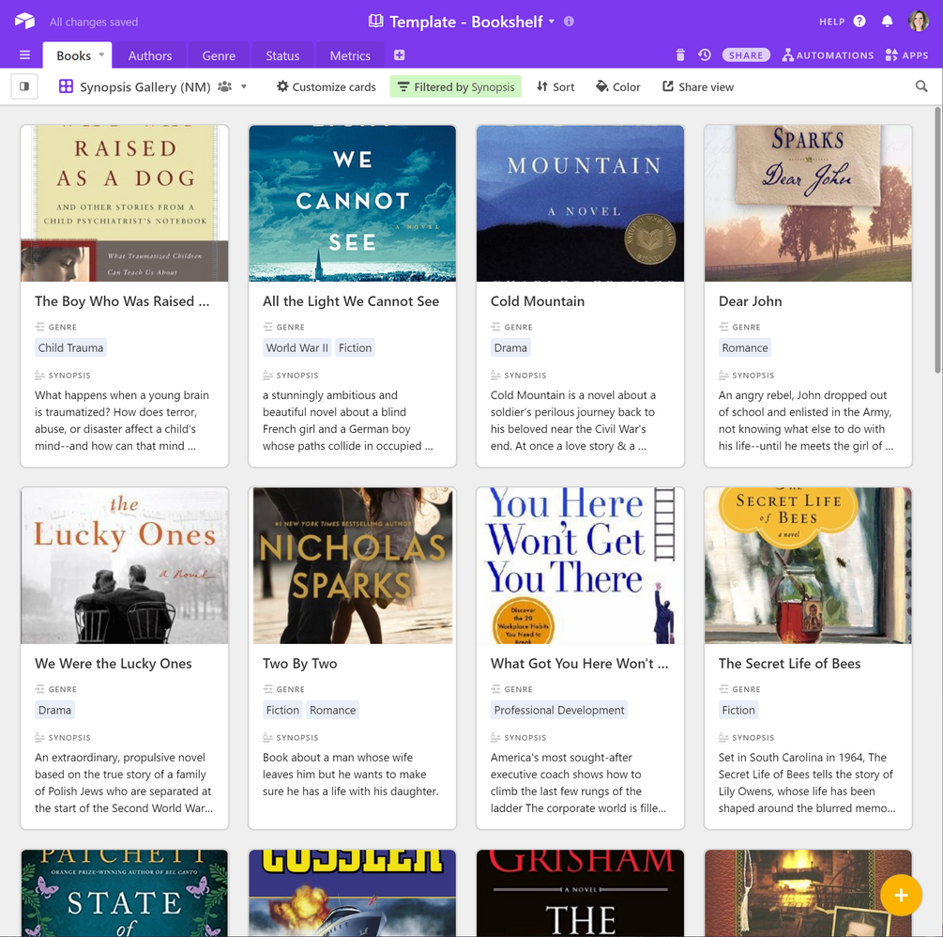Click the Romance tag on Dear John

pyautogui.click(x=745, y=347)
